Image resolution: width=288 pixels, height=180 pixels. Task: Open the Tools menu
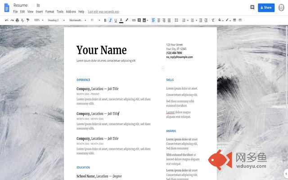[60, 12]
